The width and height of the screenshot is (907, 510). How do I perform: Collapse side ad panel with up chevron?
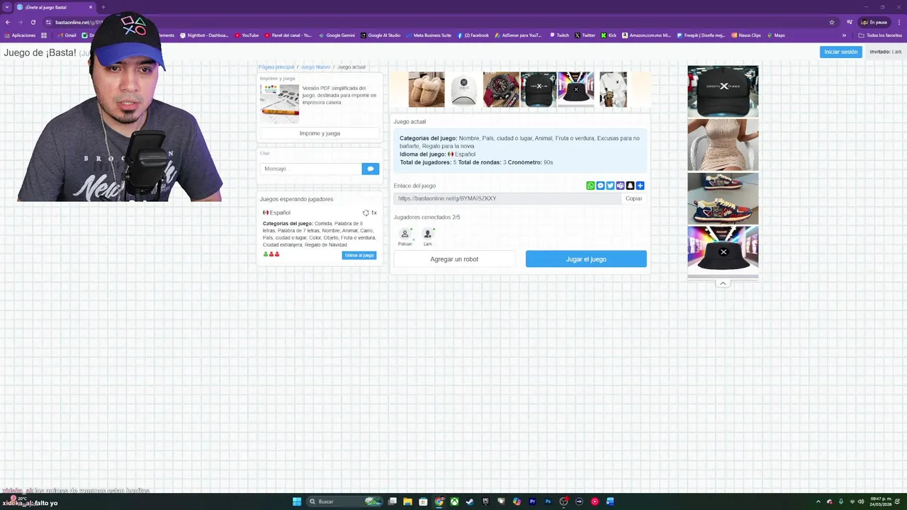pos(723,283)
